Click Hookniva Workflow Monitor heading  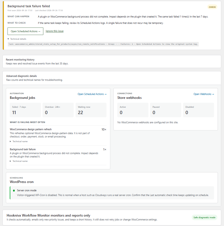tap(48, 215)
